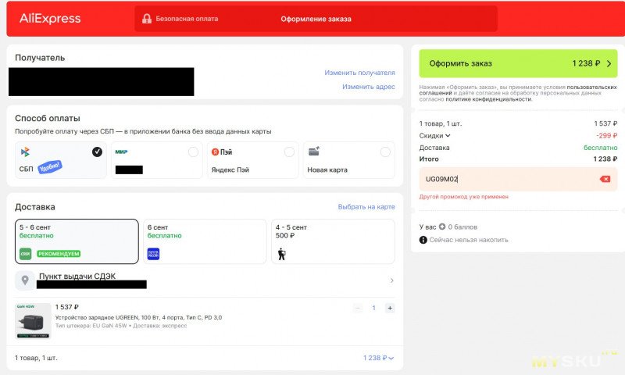
Task: Click the Оформление заказа header step
Action: (316, 19)
